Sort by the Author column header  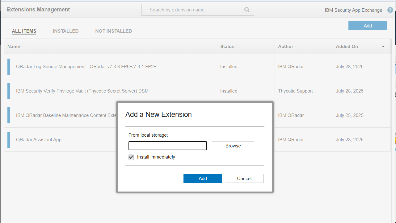pyautogui.click(x=286, y=47)
